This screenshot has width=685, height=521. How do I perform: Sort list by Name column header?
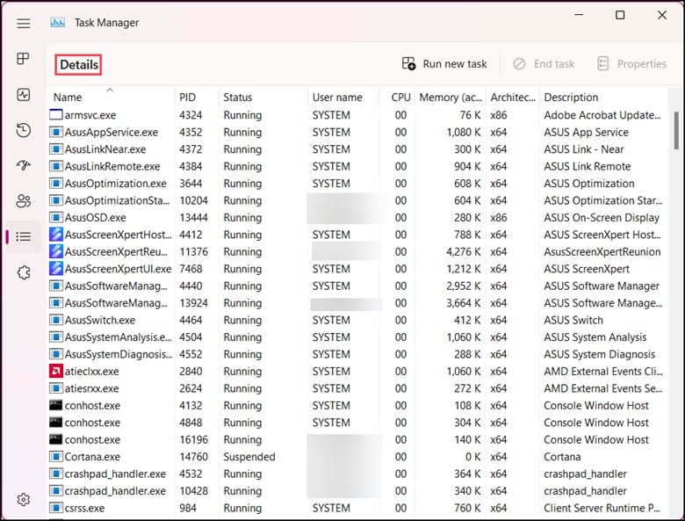tap(68, 98)
